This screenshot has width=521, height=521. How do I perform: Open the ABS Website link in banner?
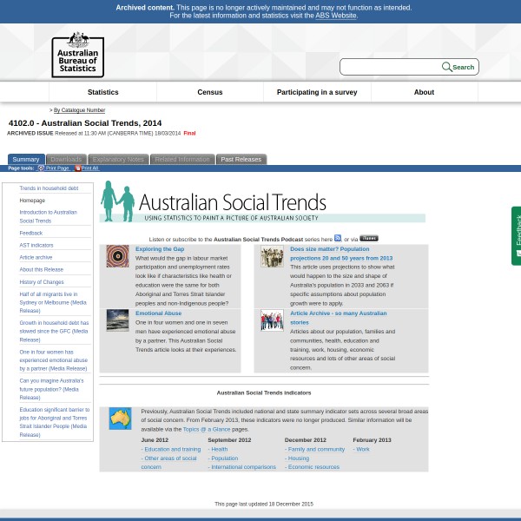[335, 16]
